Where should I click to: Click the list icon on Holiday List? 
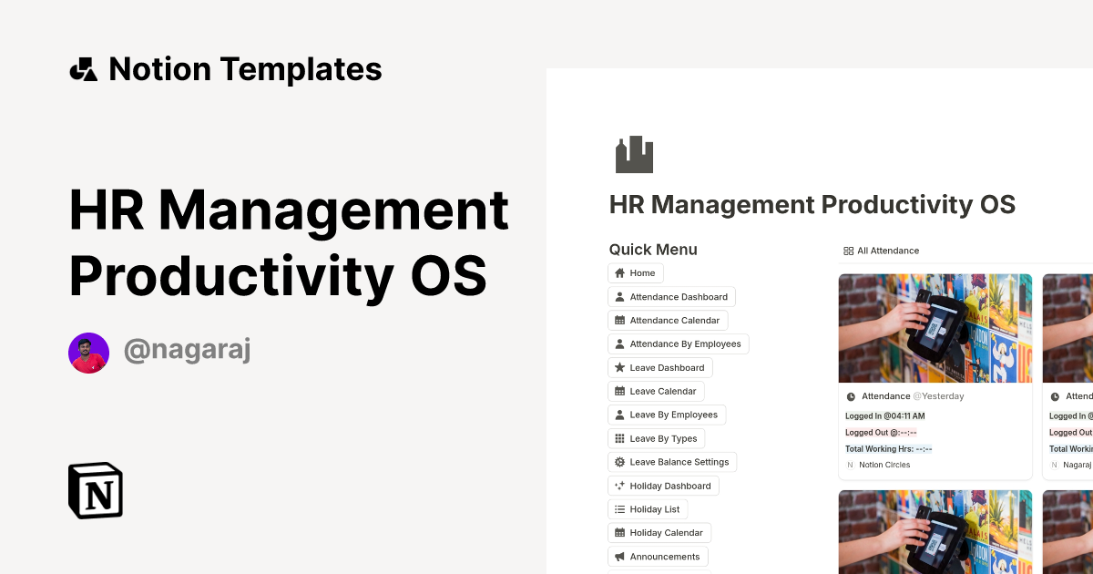pyautogui.click(x=618, y=509)
